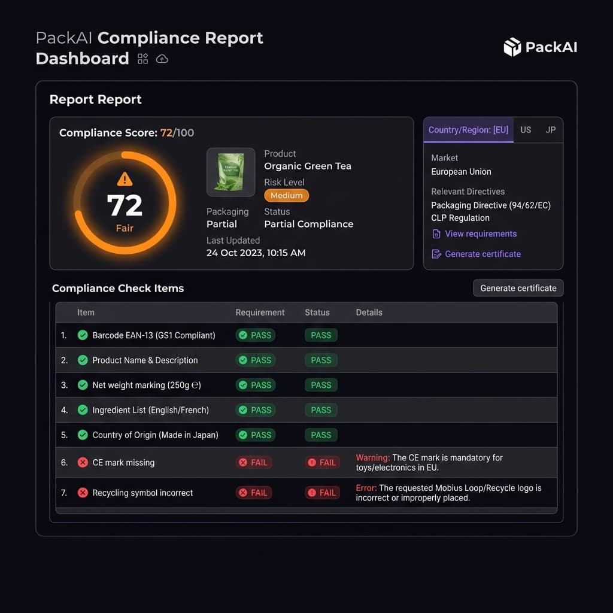Click Status PASS badge for Ingredient List
Viewport: 613px width, 613px height.
tap(321, 409)
